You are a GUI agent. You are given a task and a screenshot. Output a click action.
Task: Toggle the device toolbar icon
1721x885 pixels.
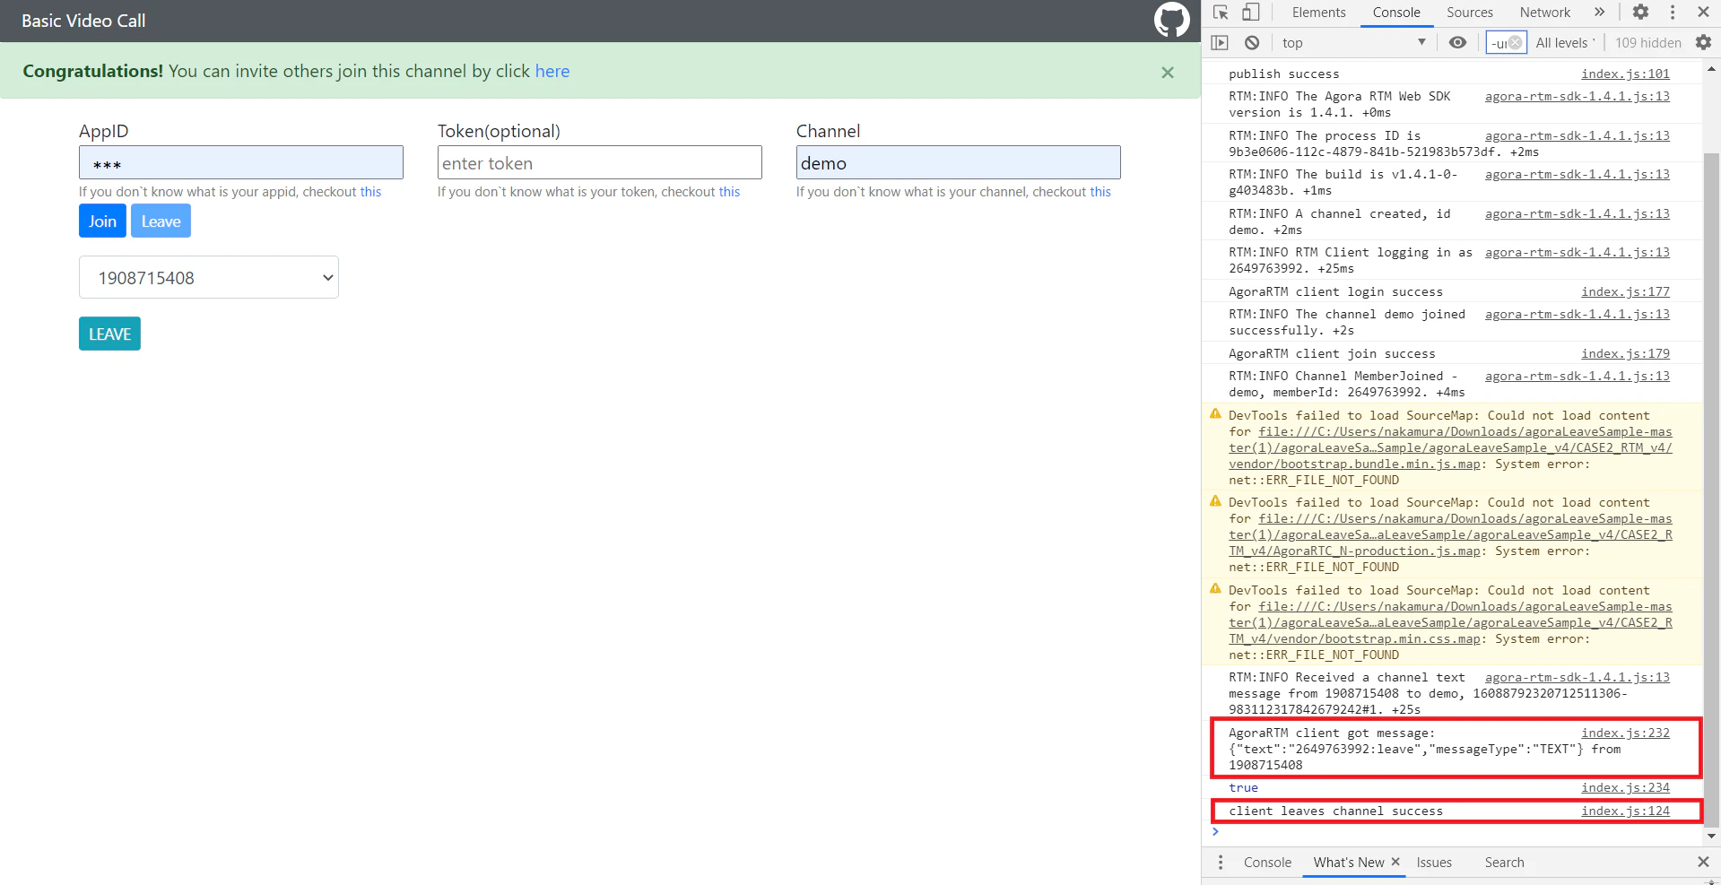[1251, 13]
